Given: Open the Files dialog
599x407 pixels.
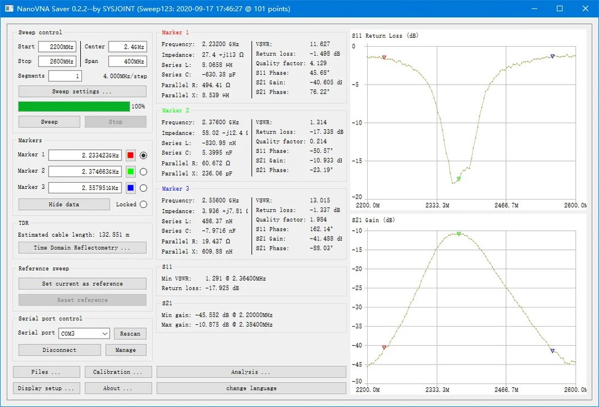Looking at the screenshot, I should tap(46, 372).
